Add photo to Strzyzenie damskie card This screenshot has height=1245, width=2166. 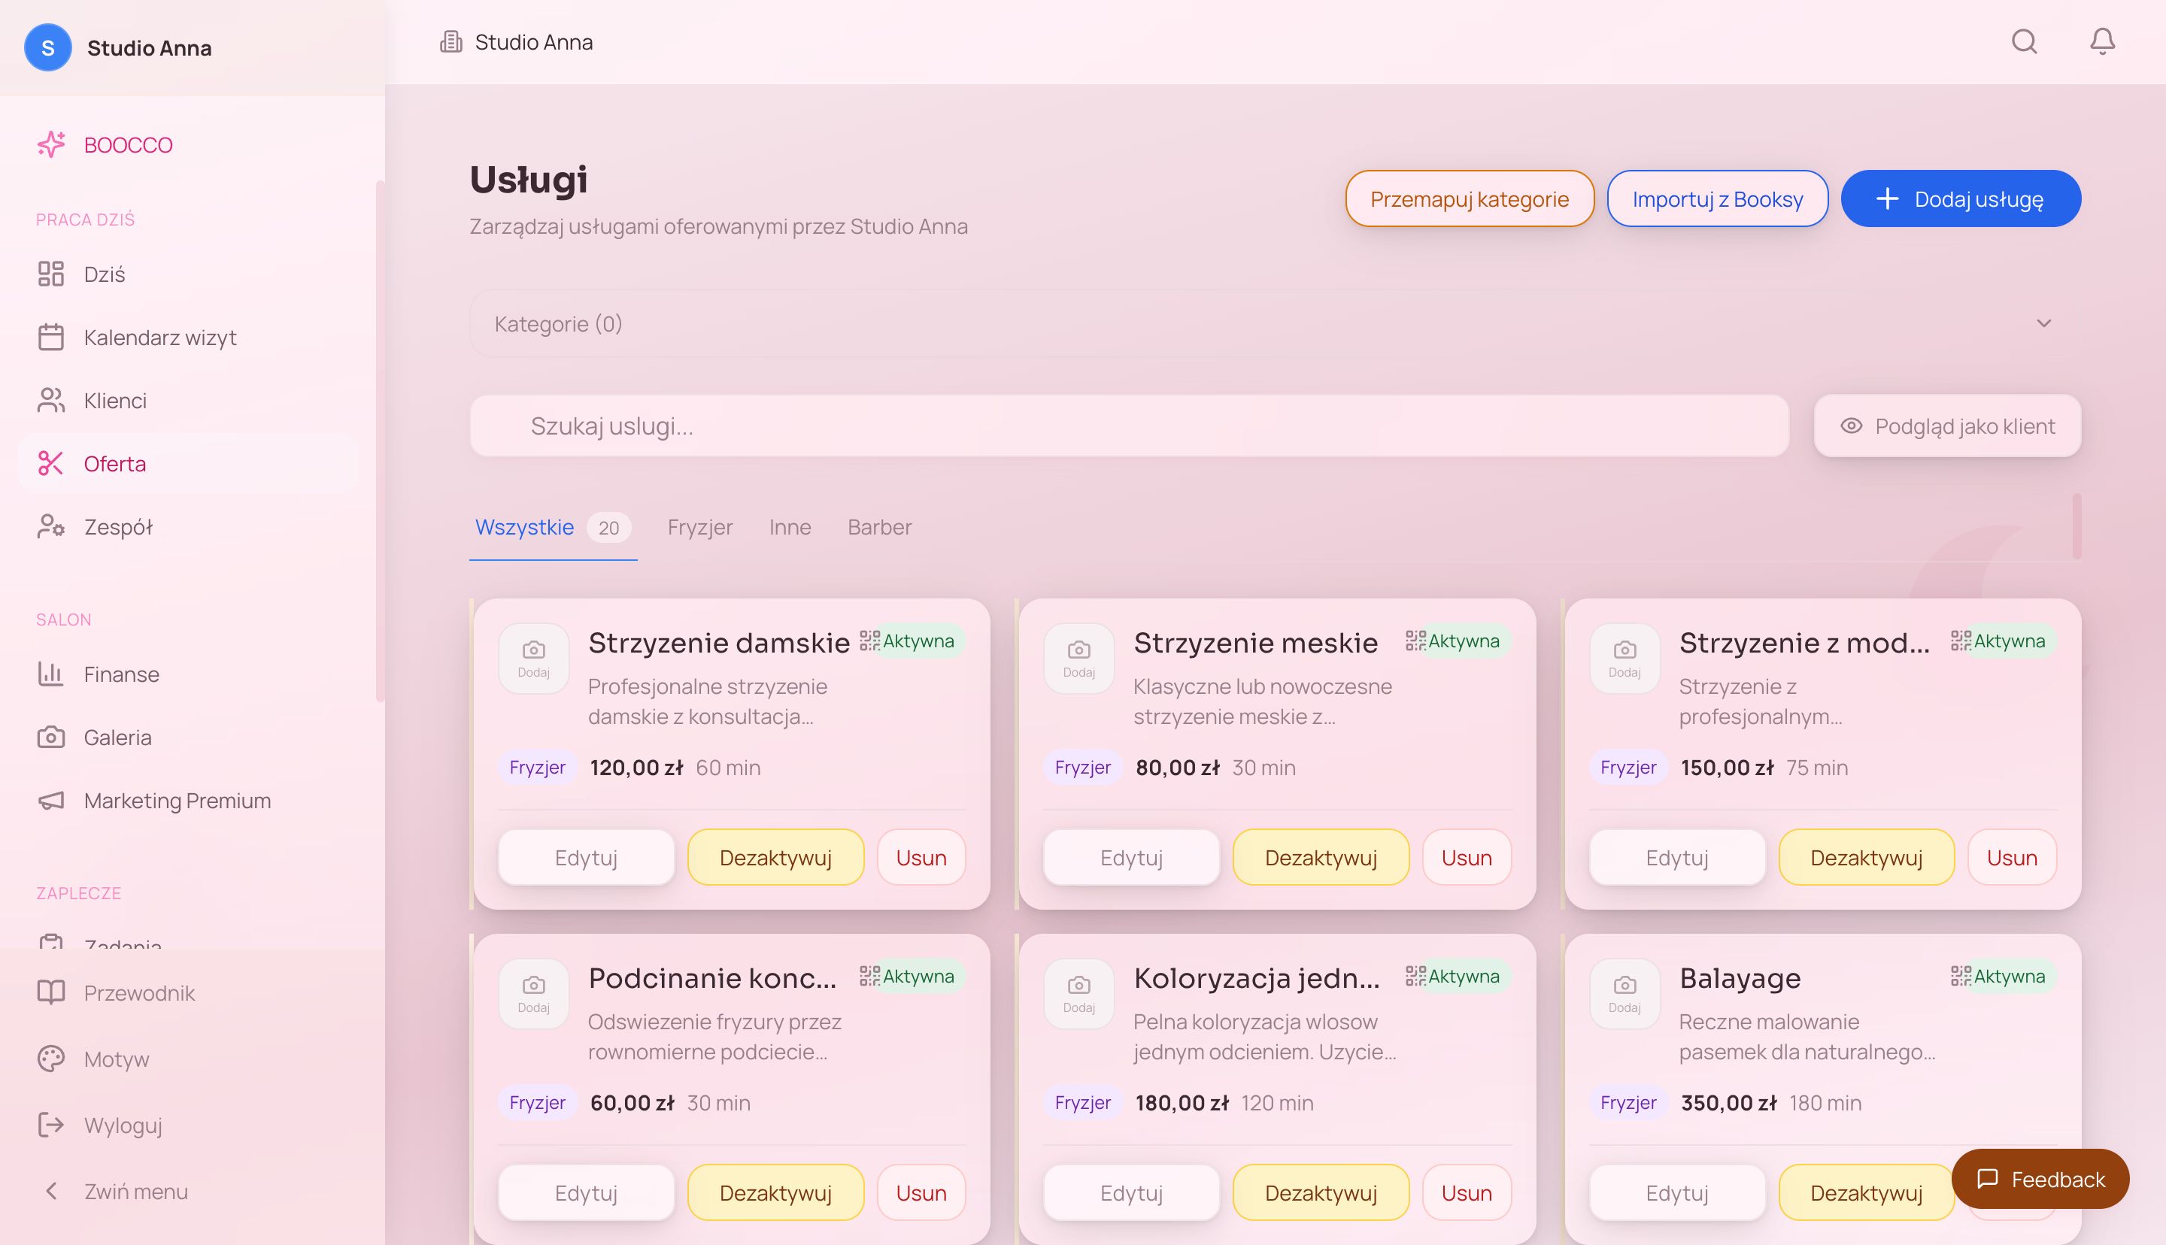pyautogui.click(x=533, y=659)
